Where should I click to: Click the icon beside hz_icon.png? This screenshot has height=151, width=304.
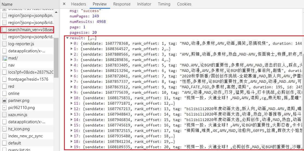[4, 129]
